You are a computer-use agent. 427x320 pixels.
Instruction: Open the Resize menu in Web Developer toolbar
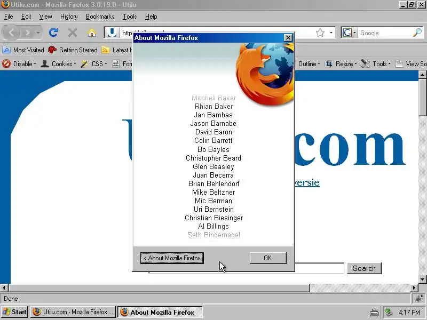pos(341,63)
